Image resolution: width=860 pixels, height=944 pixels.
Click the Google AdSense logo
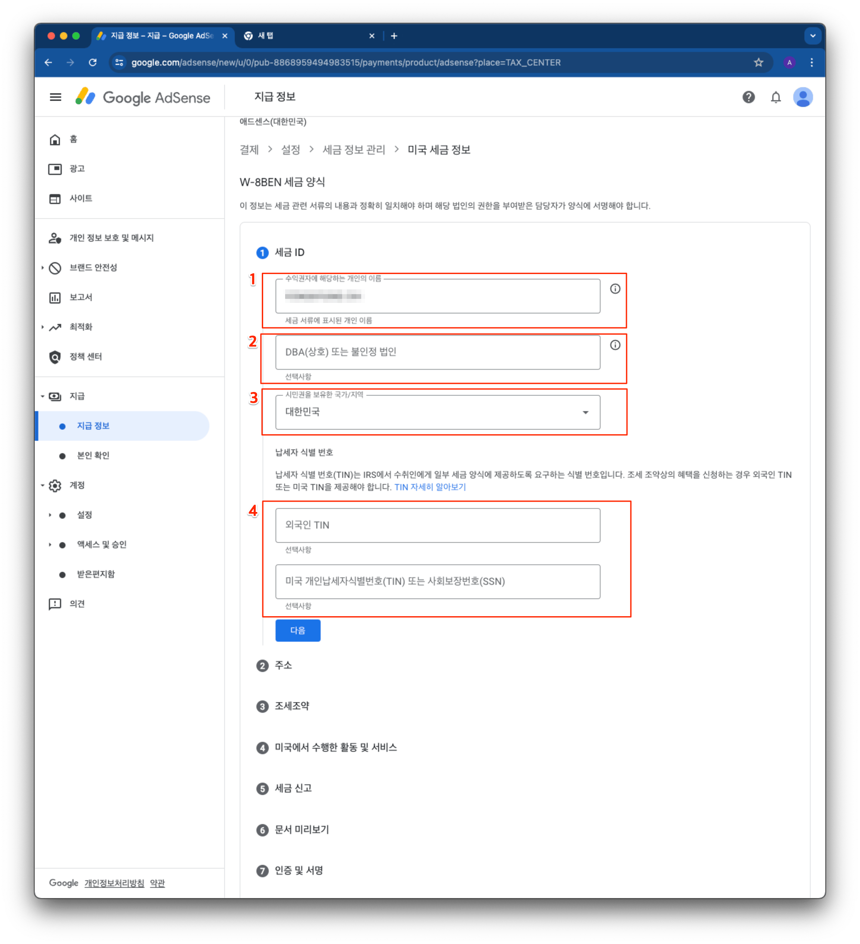(143, 97)
